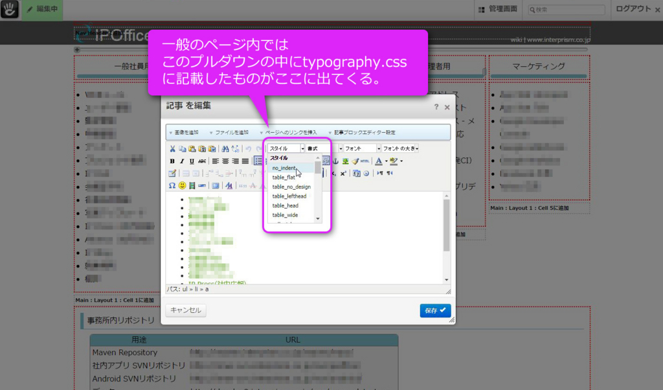Open the 書式 format dropdown
663x390 pixels.
coord(324,148)
